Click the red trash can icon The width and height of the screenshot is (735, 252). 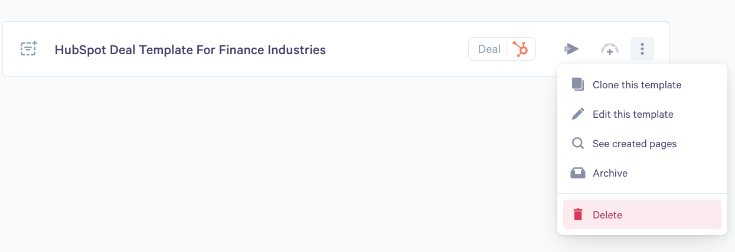tap(578, 215)
